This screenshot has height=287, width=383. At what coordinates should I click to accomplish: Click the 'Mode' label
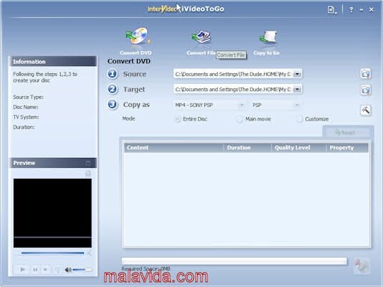click(x=128, y=118)
